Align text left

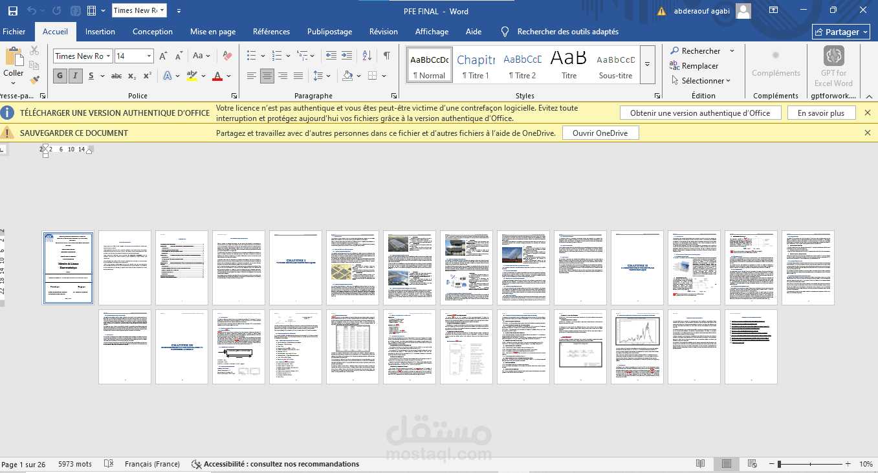(252, 76)
